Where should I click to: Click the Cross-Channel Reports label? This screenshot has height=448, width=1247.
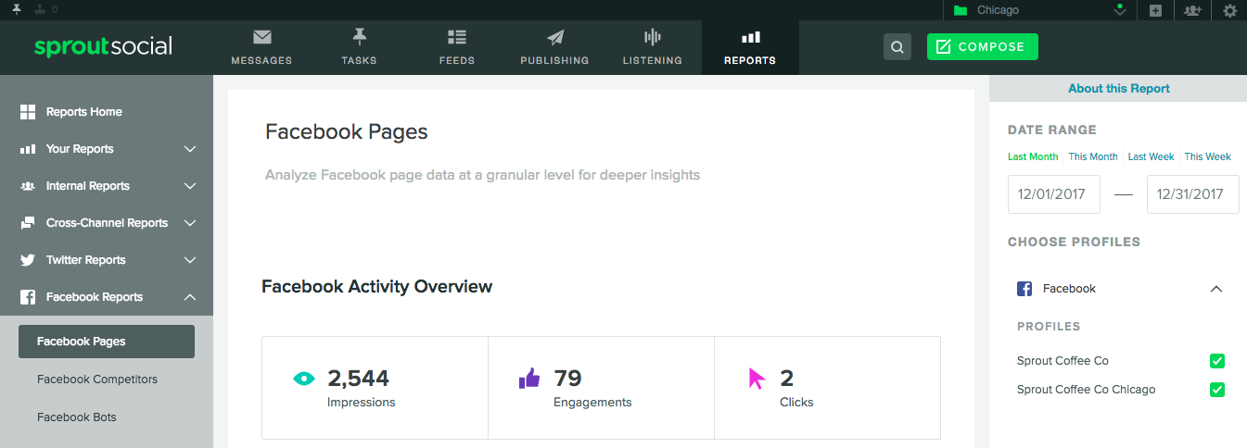coord(108,223)
